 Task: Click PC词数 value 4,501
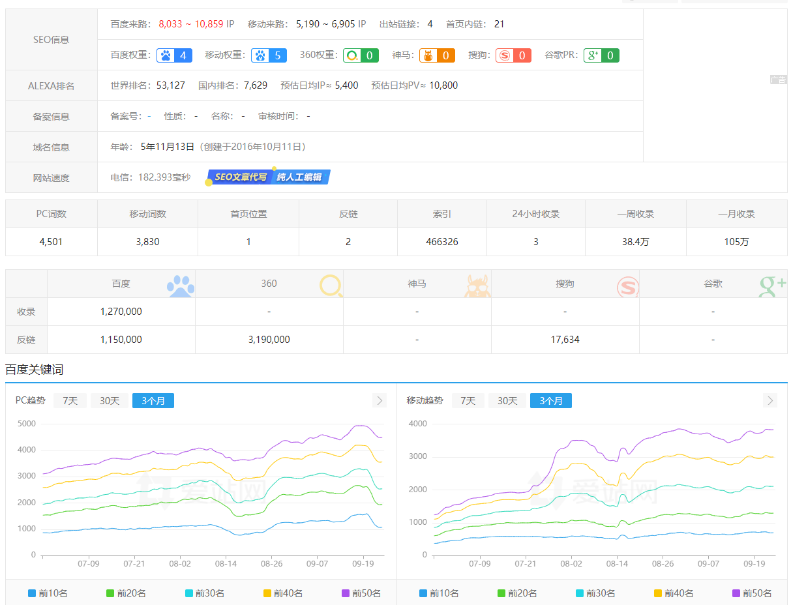pyautogui.click(x=51, y=242)
